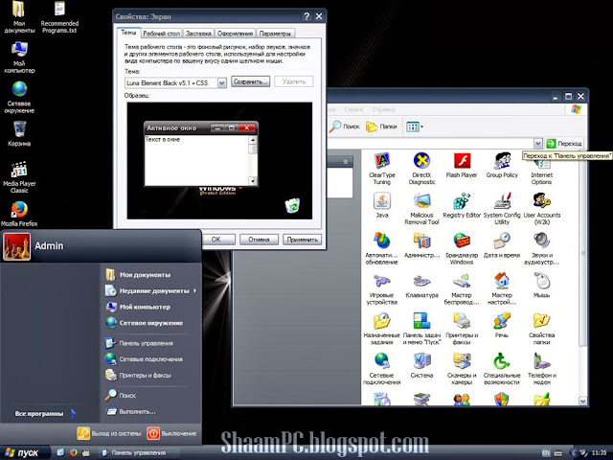This screenshot has width=613, height=460.
Task: Open Свойства папки icon
Action: click(542, 329)
